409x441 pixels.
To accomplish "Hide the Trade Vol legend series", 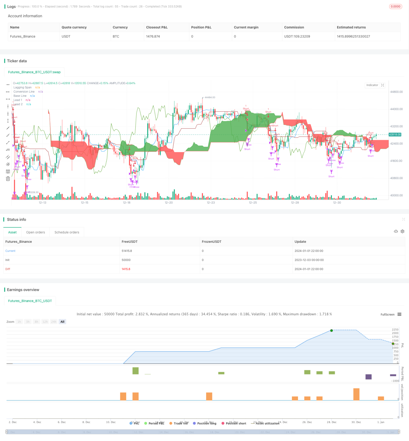I will 178,423.
